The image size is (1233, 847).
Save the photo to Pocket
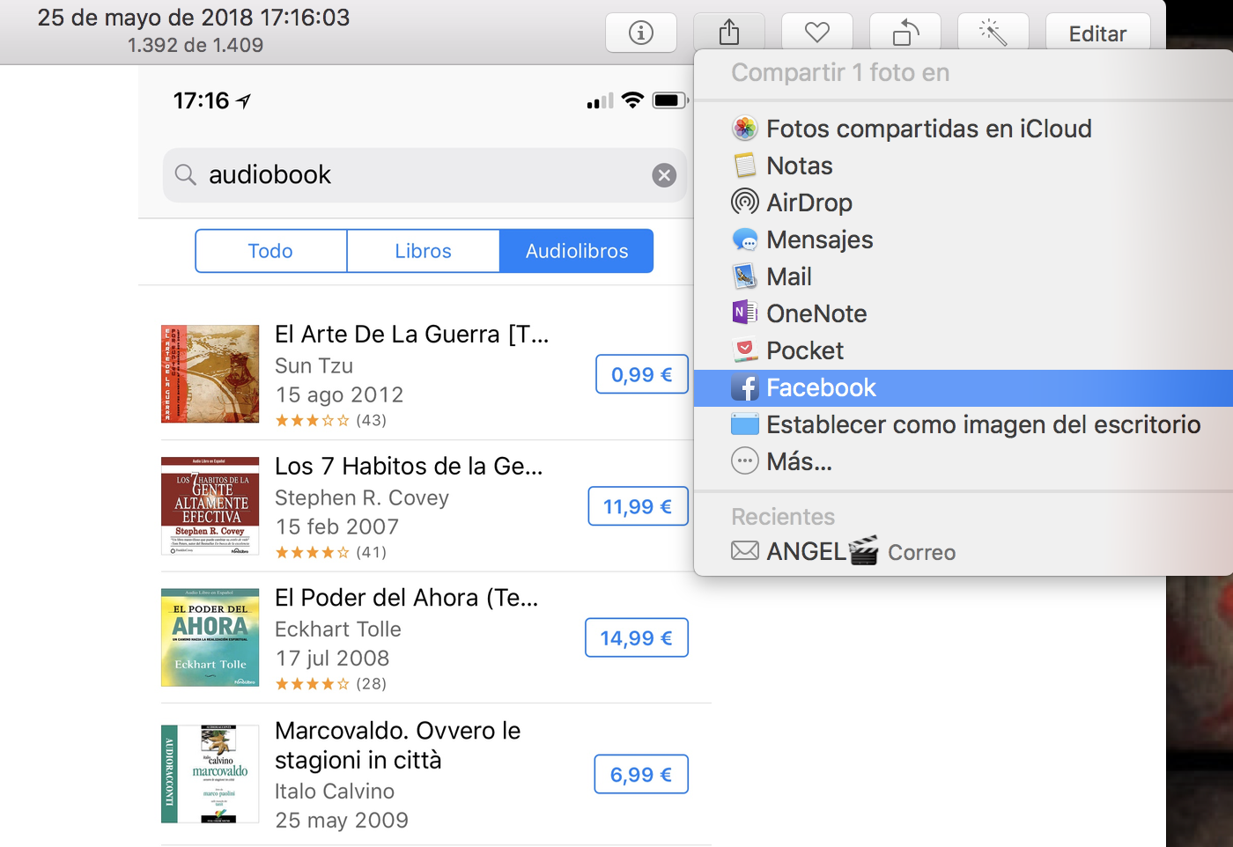click(x=964, y=350)
